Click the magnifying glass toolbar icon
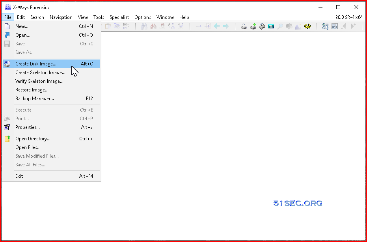The width and height of the screenshot is (367, 242). [280, 26]
